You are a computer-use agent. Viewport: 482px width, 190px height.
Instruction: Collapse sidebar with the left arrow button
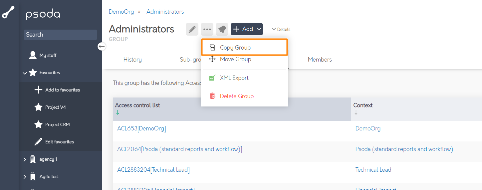click(x=102, y=46)
